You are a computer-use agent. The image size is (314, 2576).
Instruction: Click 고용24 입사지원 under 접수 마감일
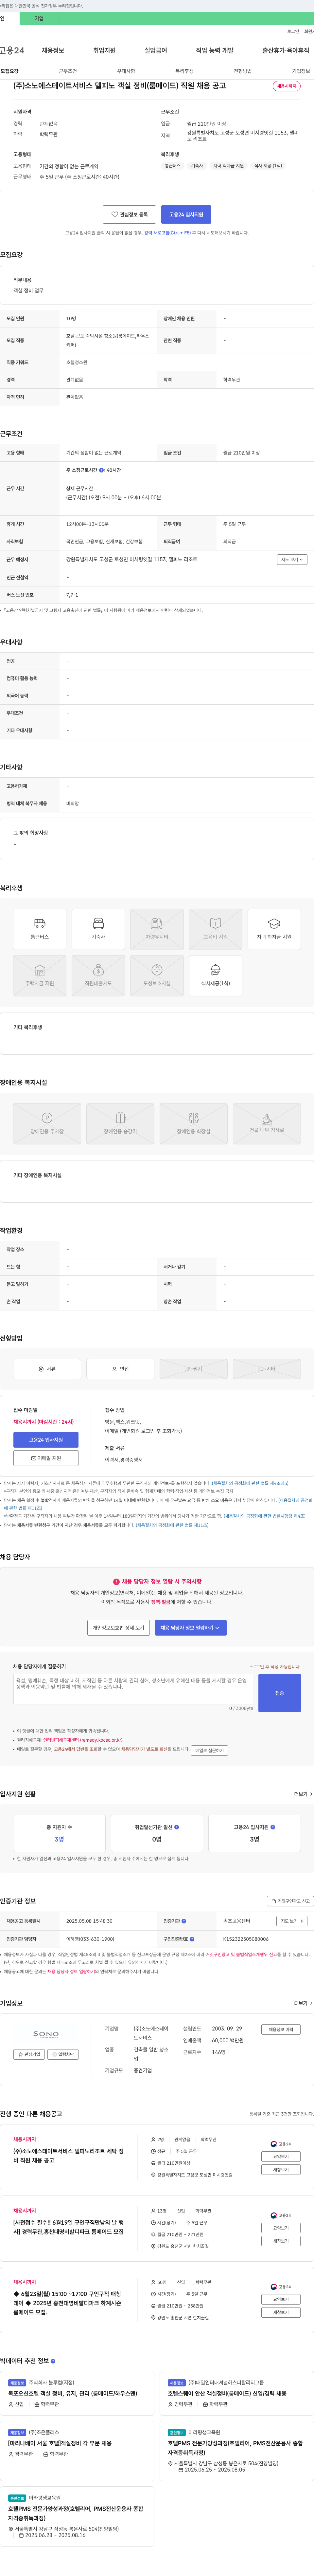46,1440
